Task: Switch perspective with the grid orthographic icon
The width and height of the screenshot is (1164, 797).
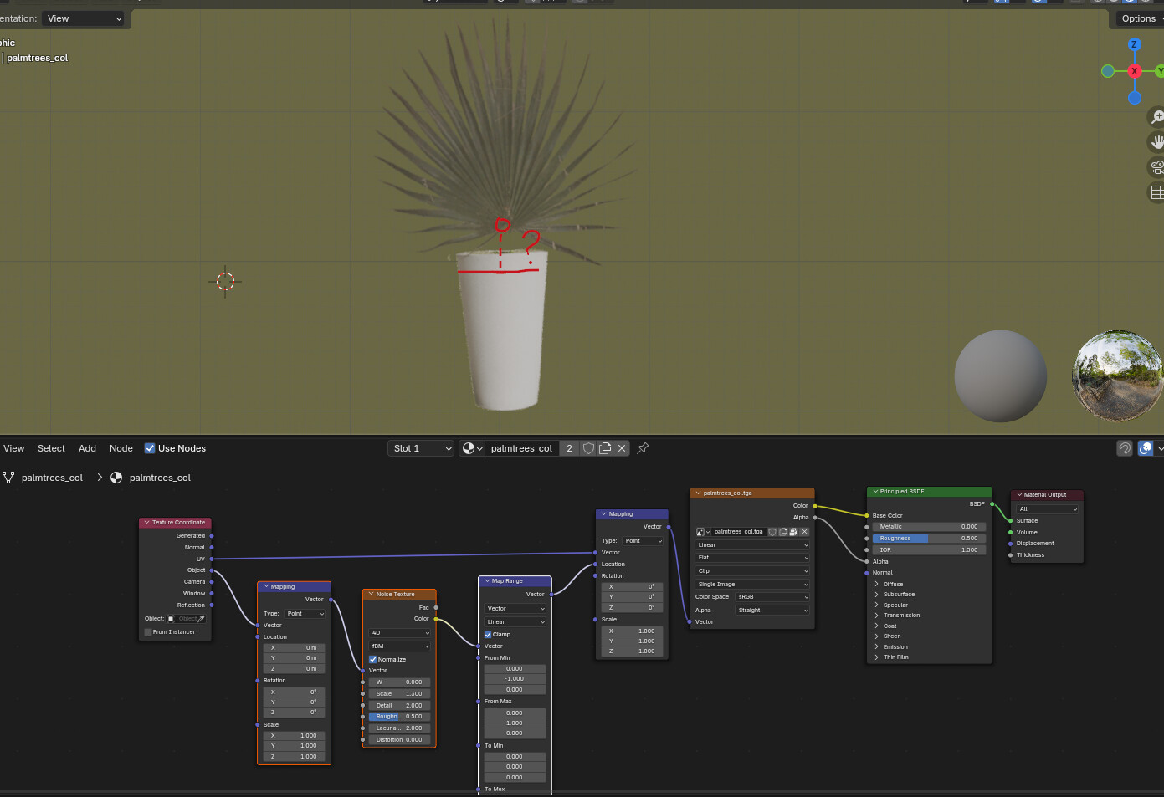Action: [1157, 192]
